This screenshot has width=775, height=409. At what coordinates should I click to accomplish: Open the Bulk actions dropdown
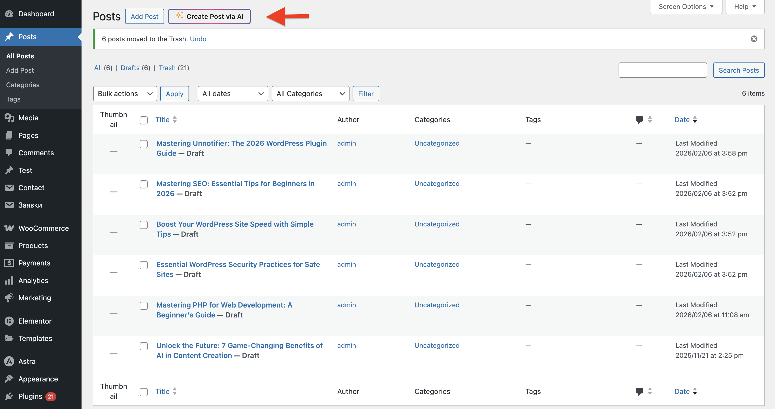[125, 93]
